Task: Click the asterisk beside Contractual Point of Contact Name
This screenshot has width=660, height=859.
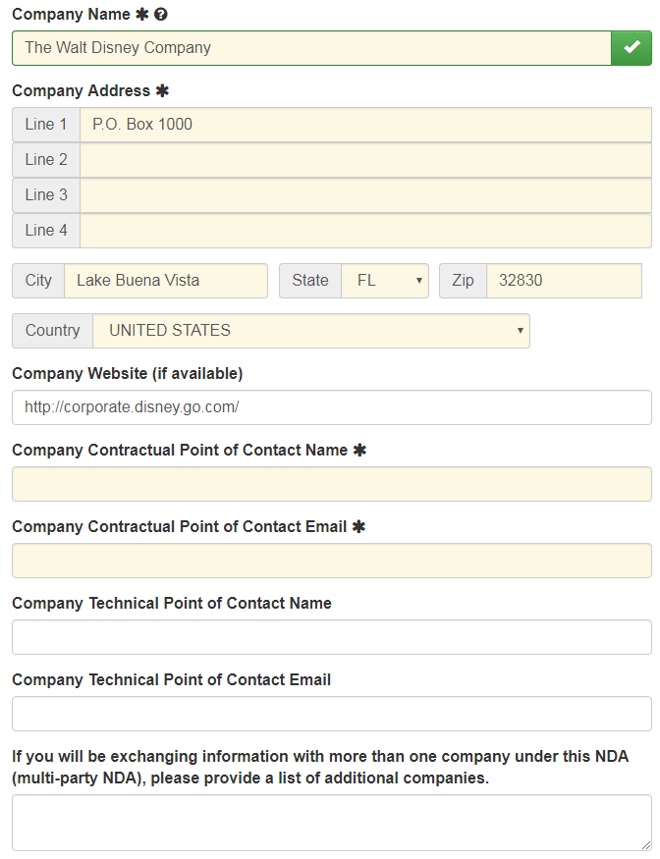Action: point(361,449)
